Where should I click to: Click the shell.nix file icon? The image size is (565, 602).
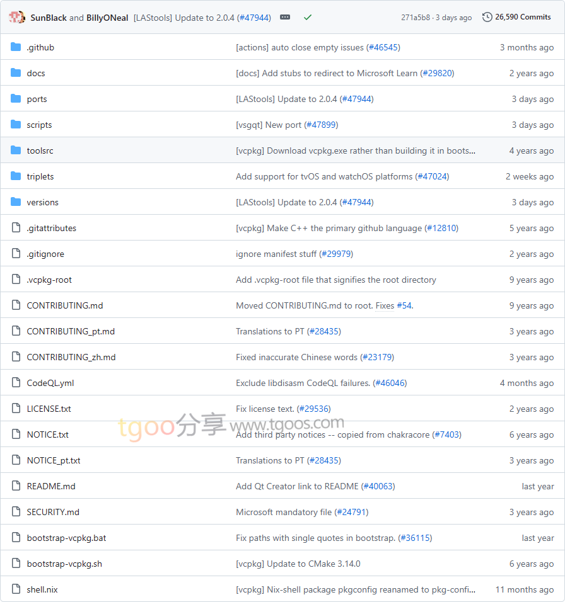[16, 589]
